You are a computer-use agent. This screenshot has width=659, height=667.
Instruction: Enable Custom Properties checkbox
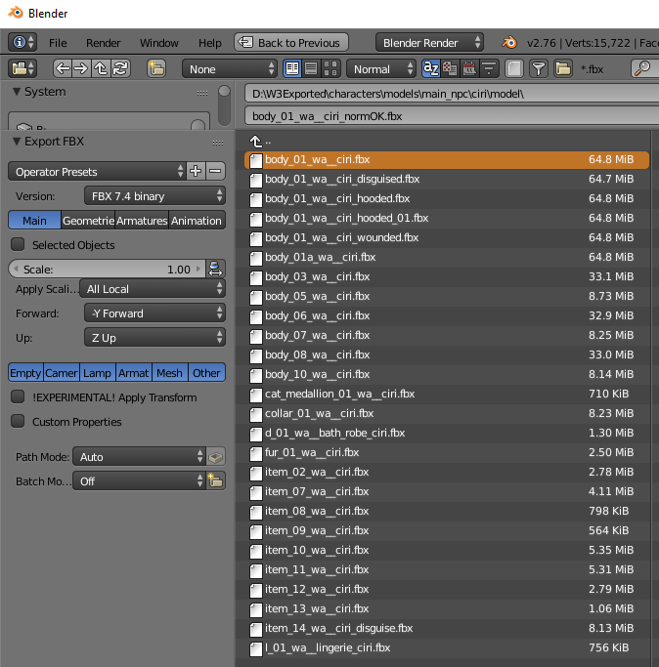[x=18, y=421]
